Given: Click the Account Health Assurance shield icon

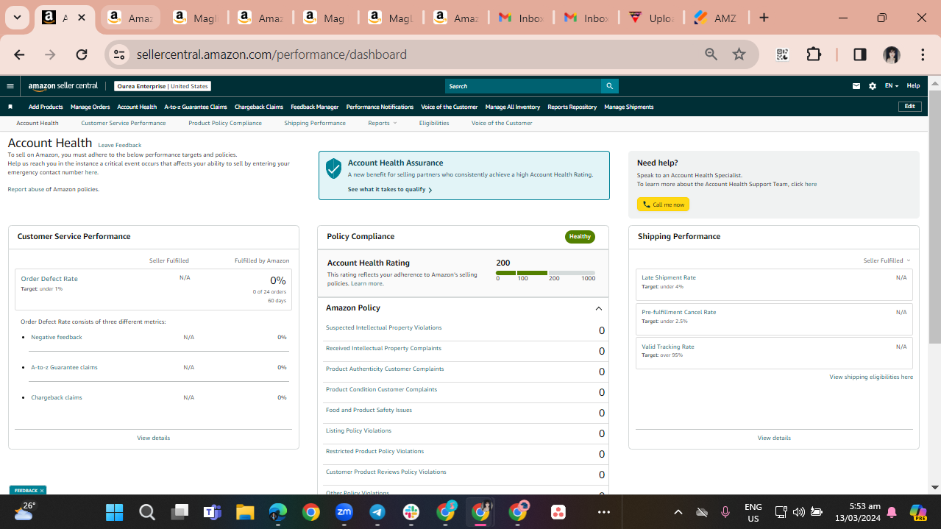Looking at the screenshot, I should click(x=334, y=168).
